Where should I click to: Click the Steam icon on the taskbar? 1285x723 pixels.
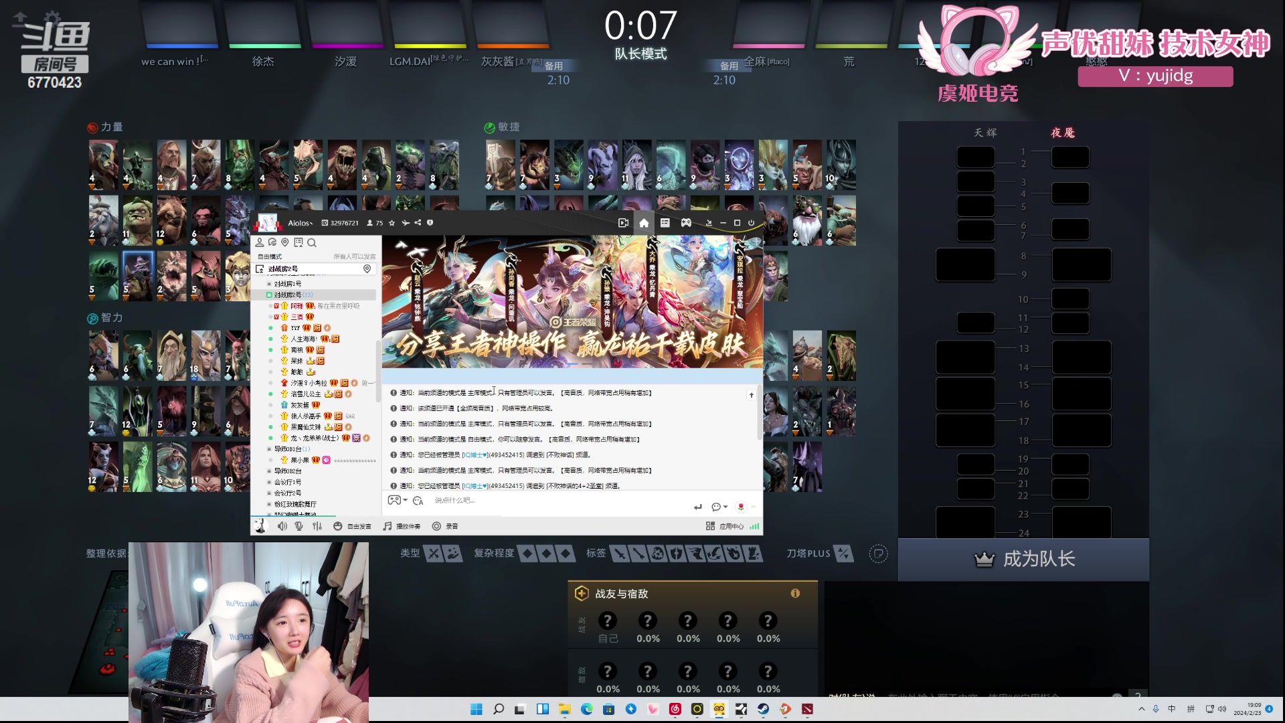pyautogui.click(x=763, y=709)
